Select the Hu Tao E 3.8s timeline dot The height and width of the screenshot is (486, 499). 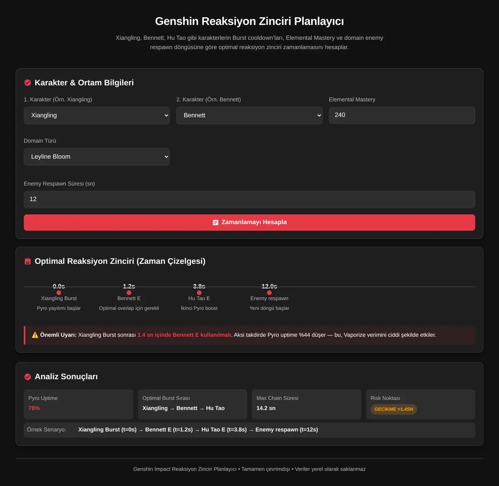pyautogui.click(x=199, y=293)
